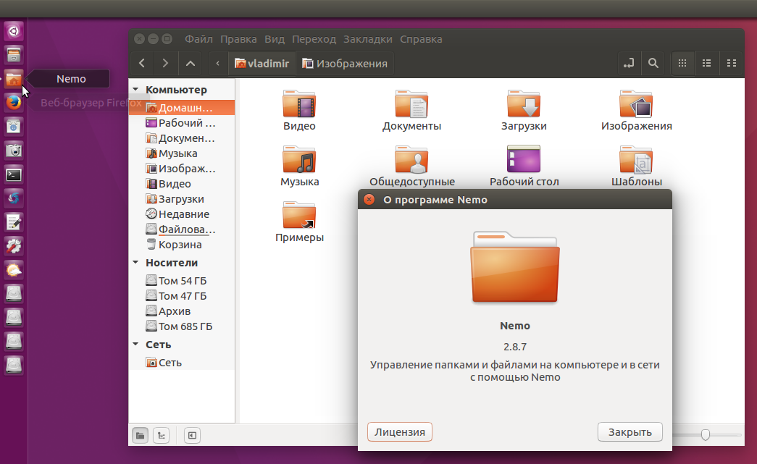Open the weather sun-cloud launcher icon
Screen dimensions: 757x464
(x=14, y=270)
